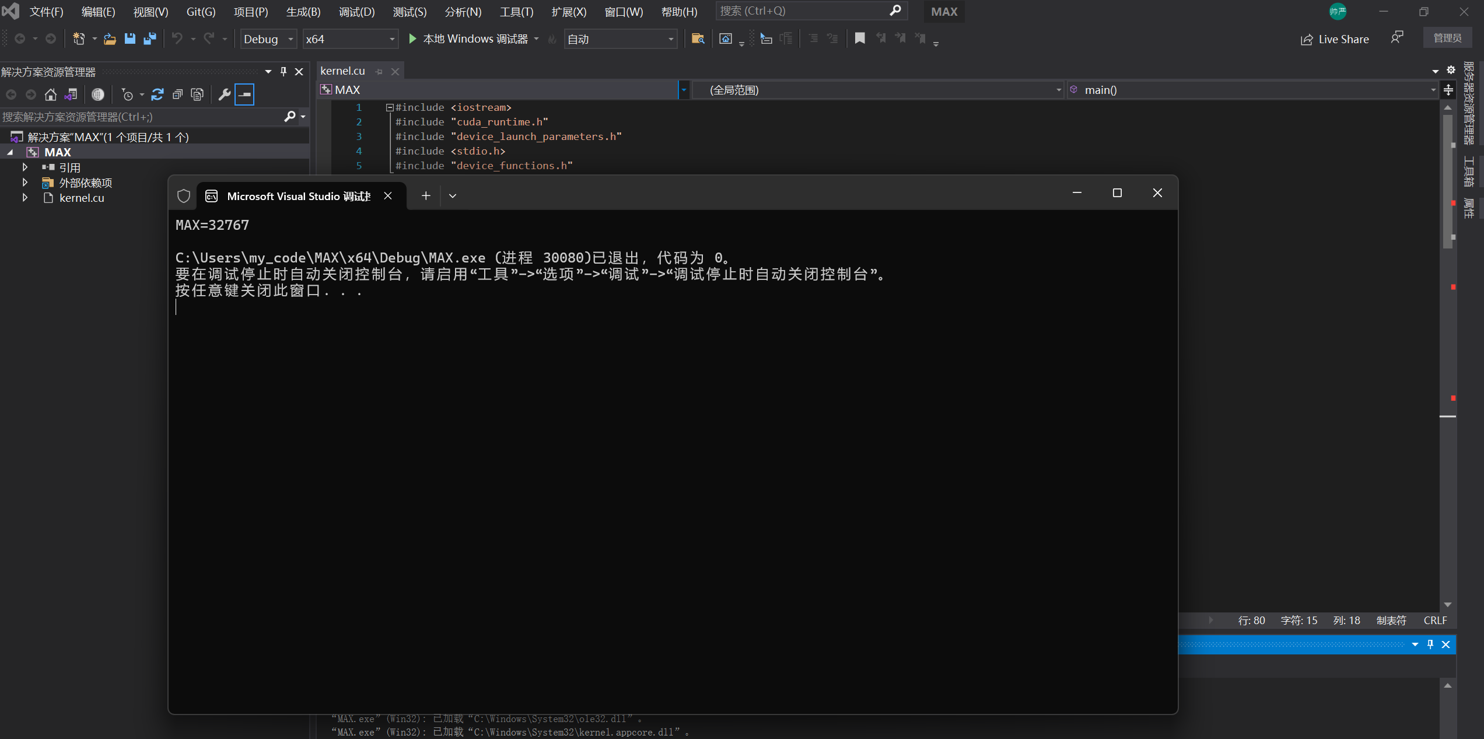Viewport: 1484px width, 739px height.
Task: Click the 全局范围 scope selector dropdown
Action: coord(873,89)
